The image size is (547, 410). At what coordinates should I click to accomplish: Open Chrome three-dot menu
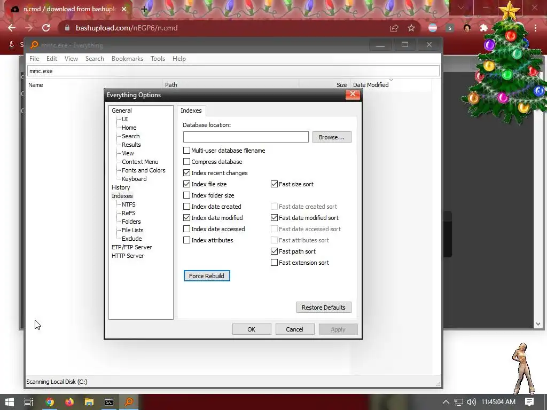coord(535,28)
